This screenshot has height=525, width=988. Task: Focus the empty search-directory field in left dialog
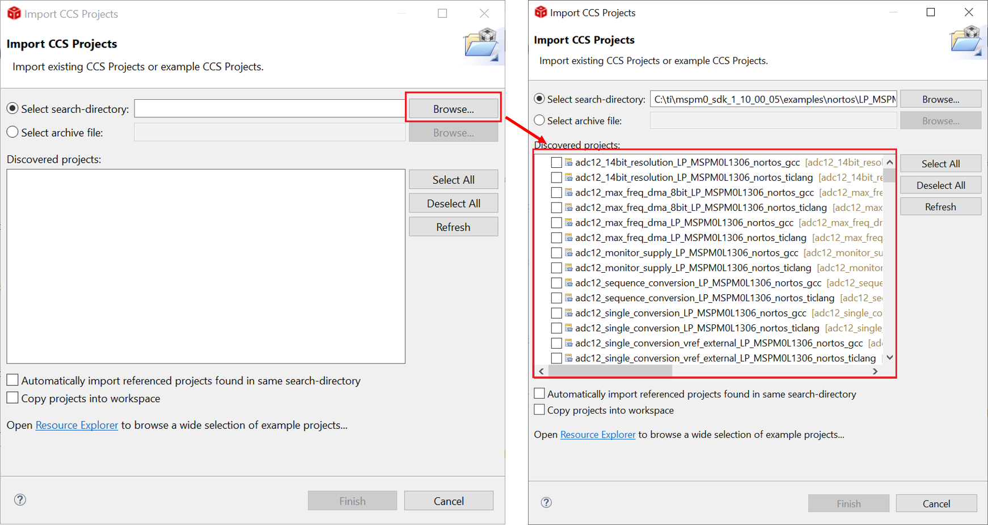270,108
